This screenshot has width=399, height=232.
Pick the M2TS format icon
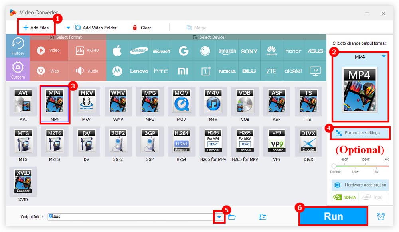pyautogui.click(x=55, y=142)
